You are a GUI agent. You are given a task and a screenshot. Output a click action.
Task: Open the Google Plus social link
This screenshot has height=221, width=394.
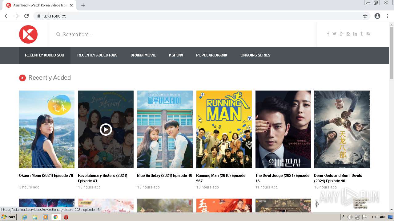click(x=341, y=34)
